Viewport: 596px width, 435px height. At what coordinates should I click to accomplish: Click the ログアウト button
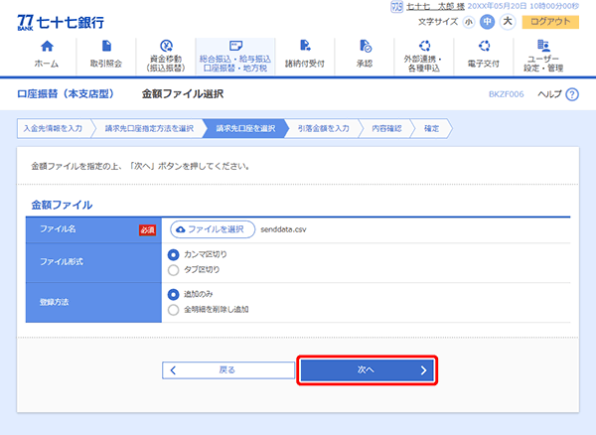click(x=550, y=22)
